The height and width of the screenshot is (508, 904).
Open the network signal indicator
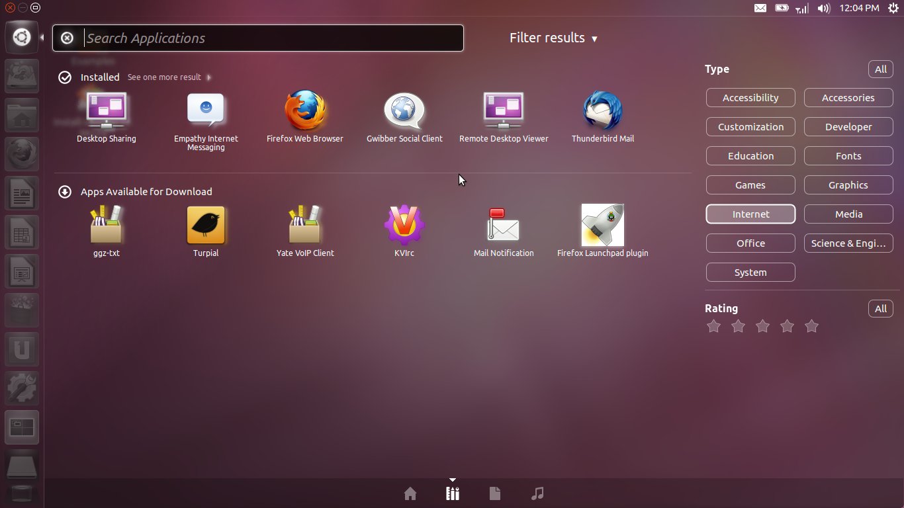[802, 8]
